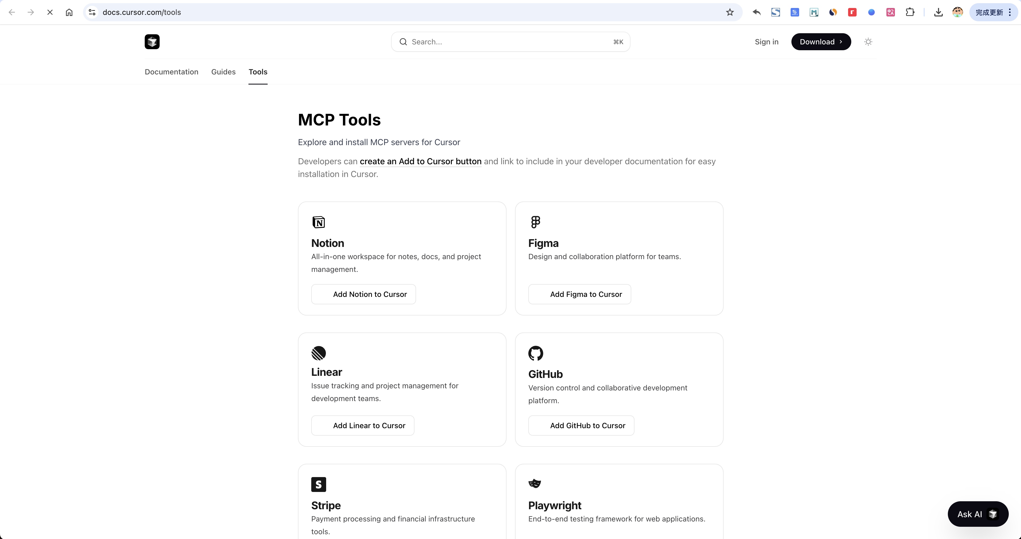Click 'End-to-end testing framework' description text
This screenshot has height=539, width=1021.
tap(617, 519)
